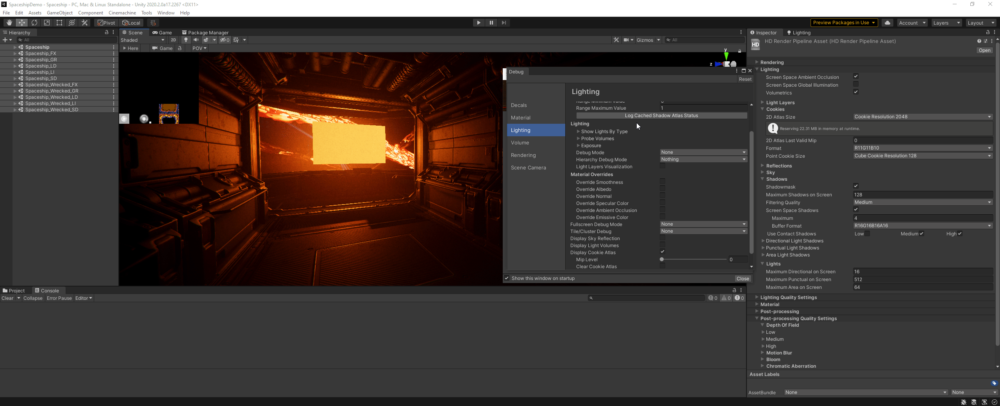Open the 2D Atlas Size dropdown

(x=922, y=117)
